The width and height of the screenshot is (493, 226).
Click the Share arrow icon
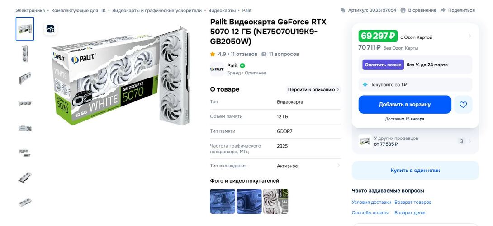443,10
